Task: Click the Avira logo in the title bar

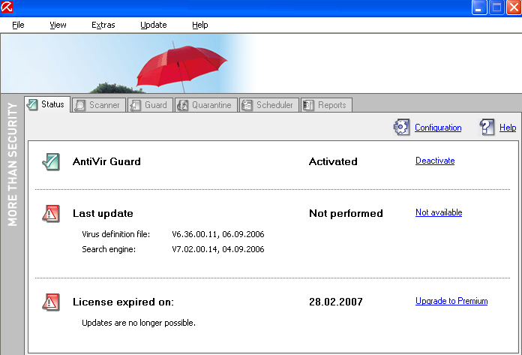Action: pos(7,7)
